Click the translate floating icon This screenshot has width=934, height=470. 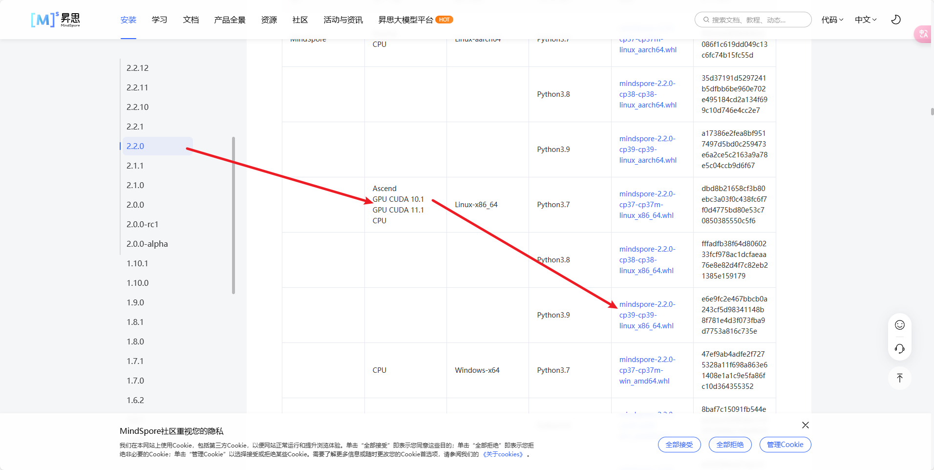pos(923,34)
